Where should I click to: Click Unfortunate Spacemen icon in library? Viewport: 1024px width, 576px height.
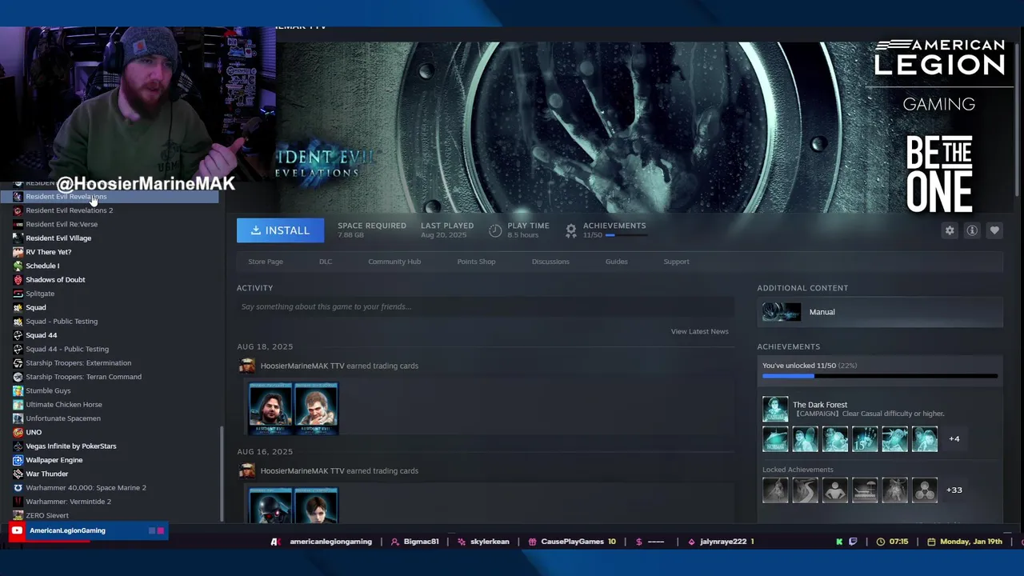[x=18, y=418]
